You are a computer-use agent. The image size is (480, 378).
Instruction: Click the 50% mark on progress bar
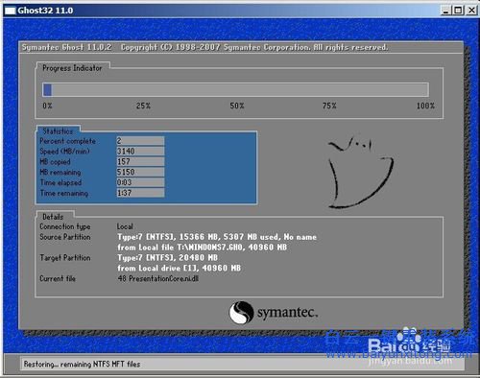click(237, 106)
